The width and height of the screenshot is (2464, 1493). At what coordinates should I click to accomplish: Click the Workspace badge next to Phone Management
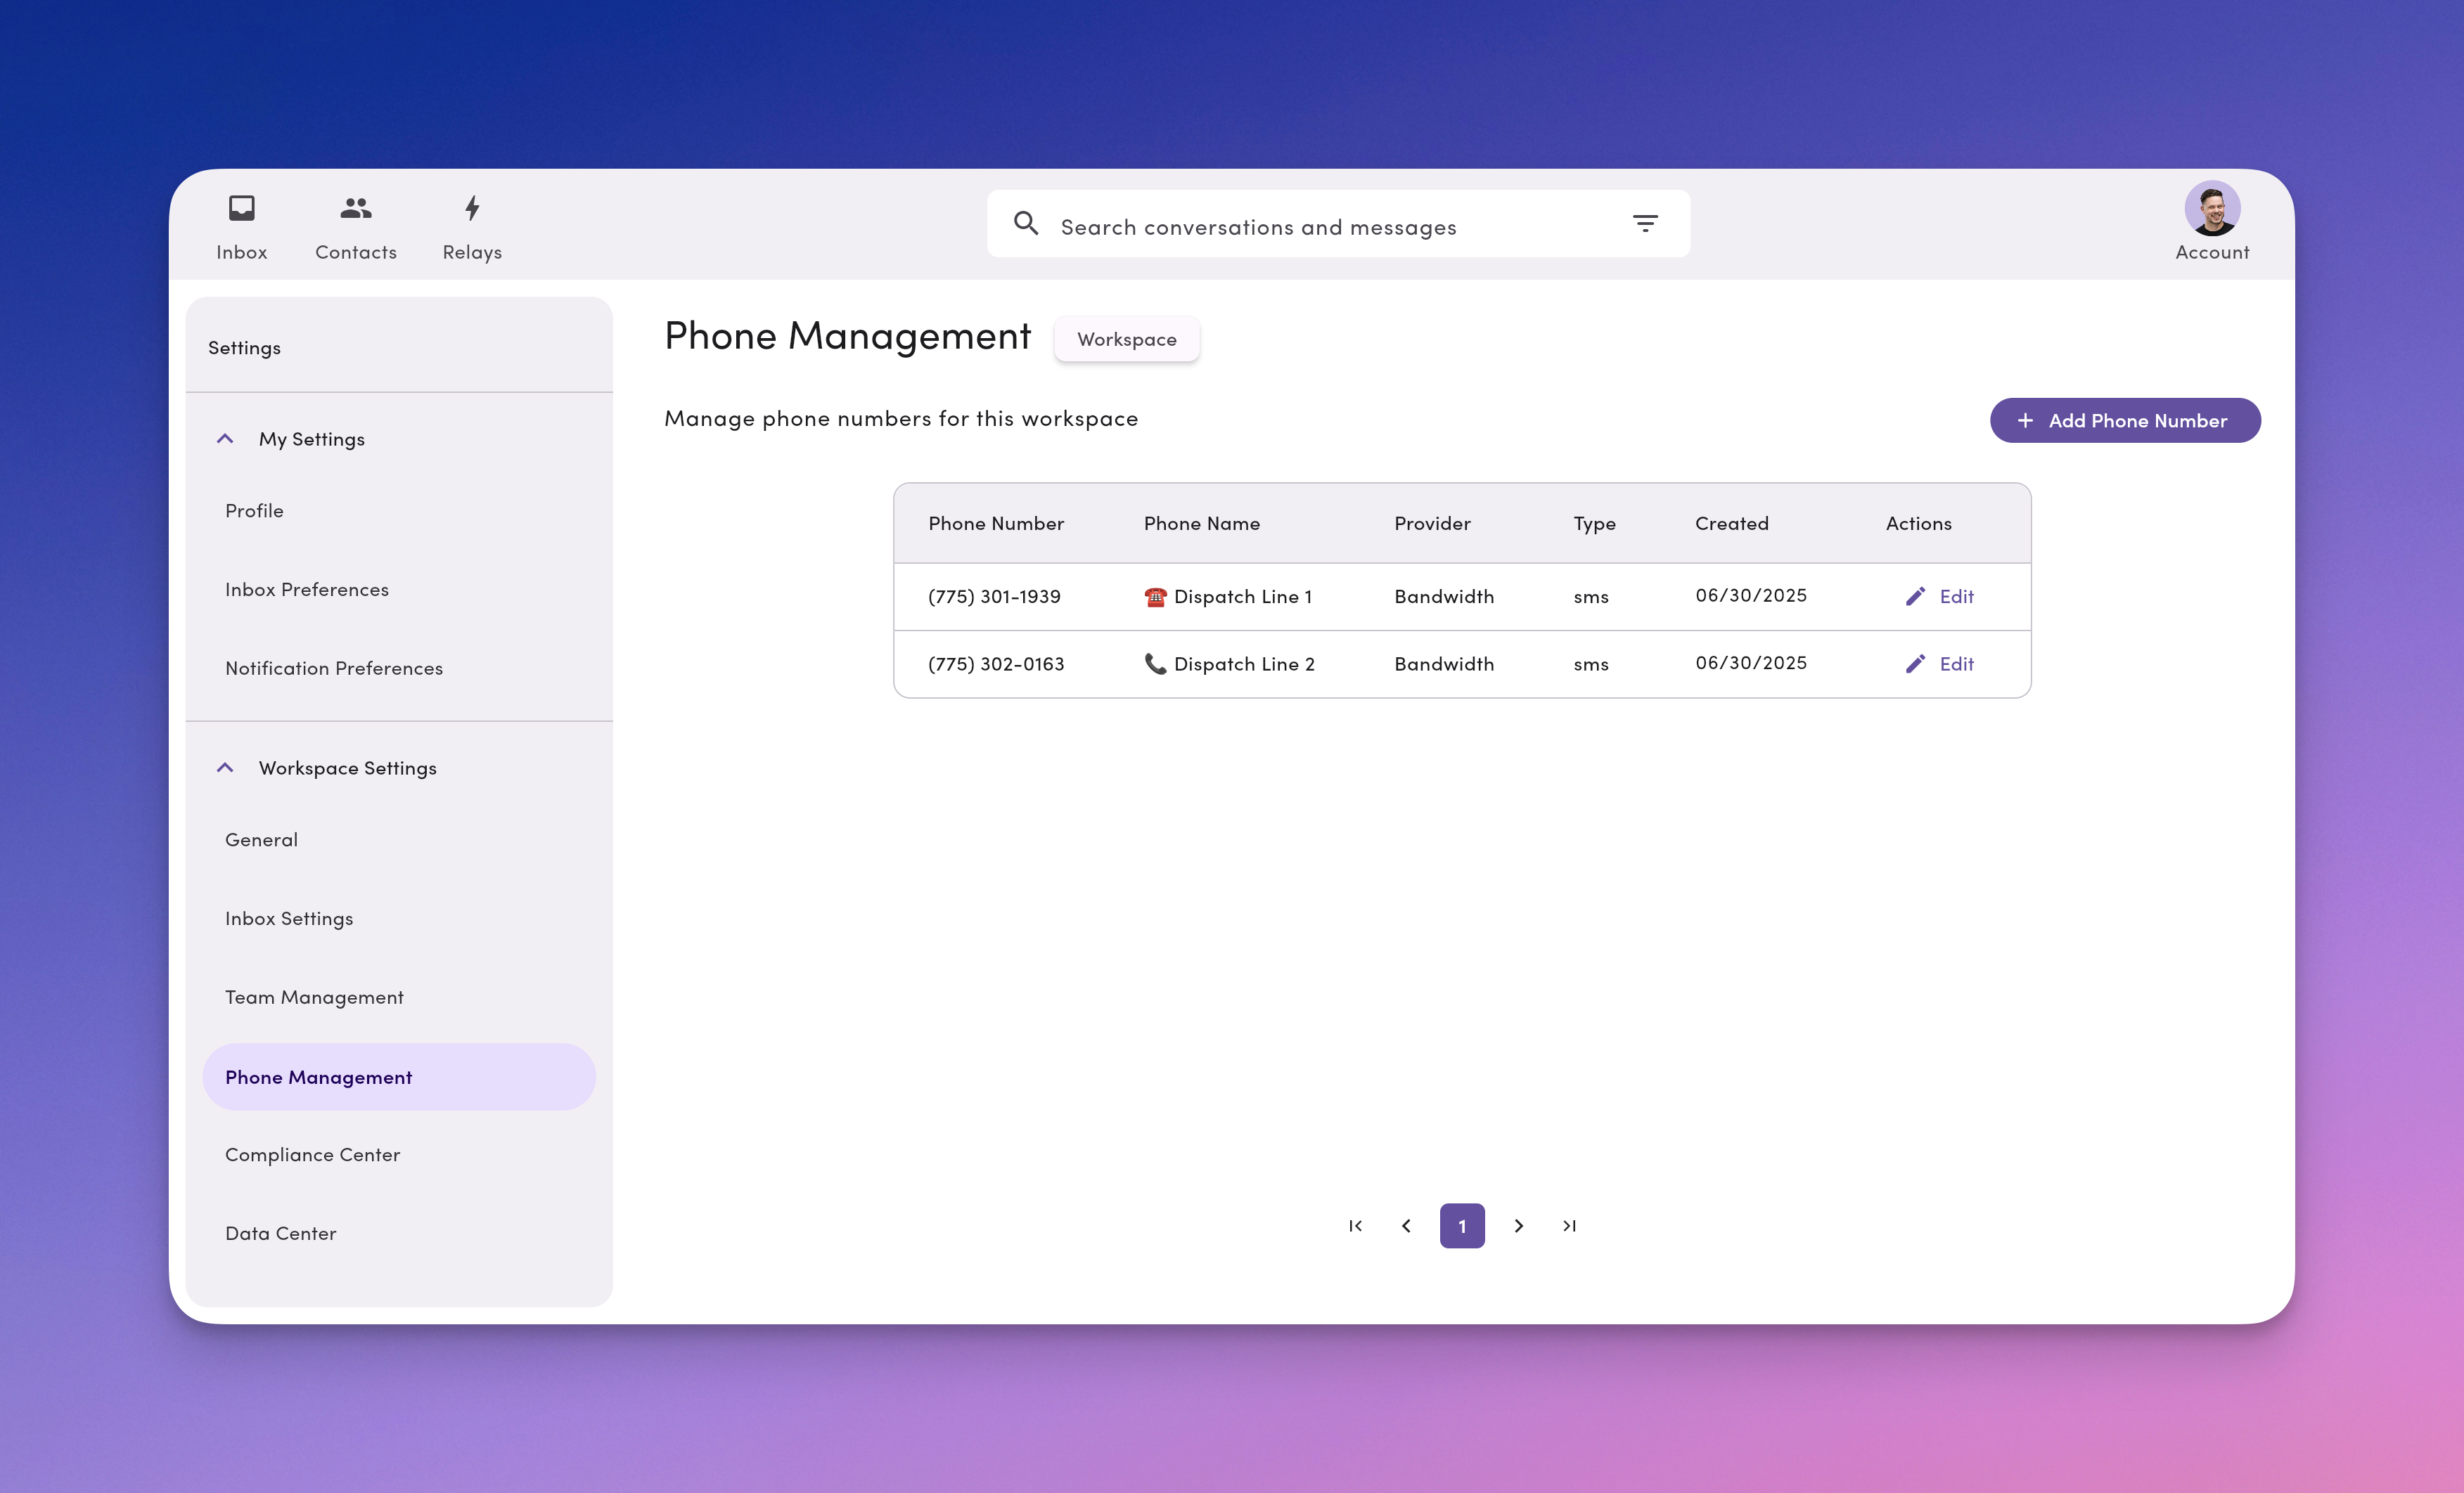[1127, 339]
